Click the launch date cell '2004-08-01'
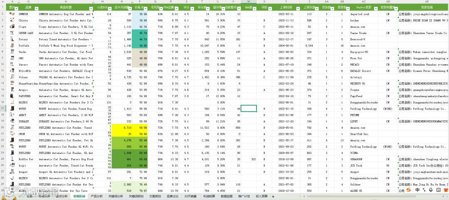 click(285, 45)
